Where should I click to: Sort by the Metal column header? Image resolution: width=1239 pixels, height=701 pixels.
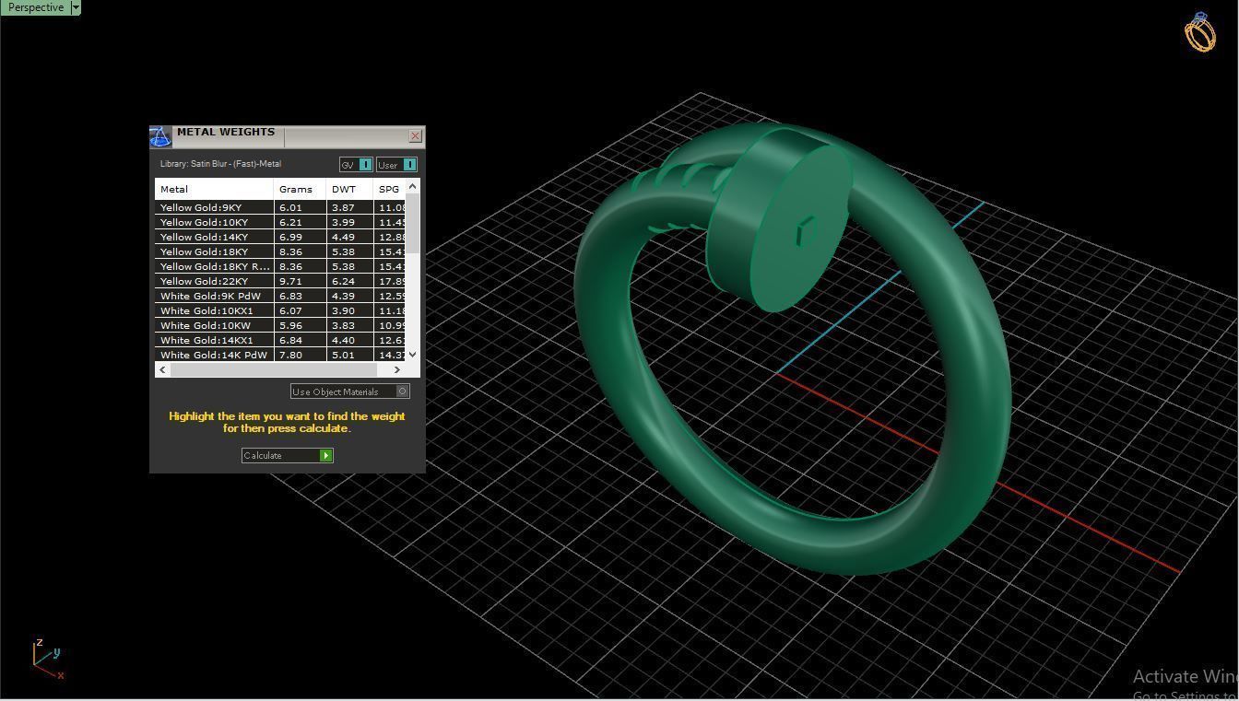tap(214, 189)
